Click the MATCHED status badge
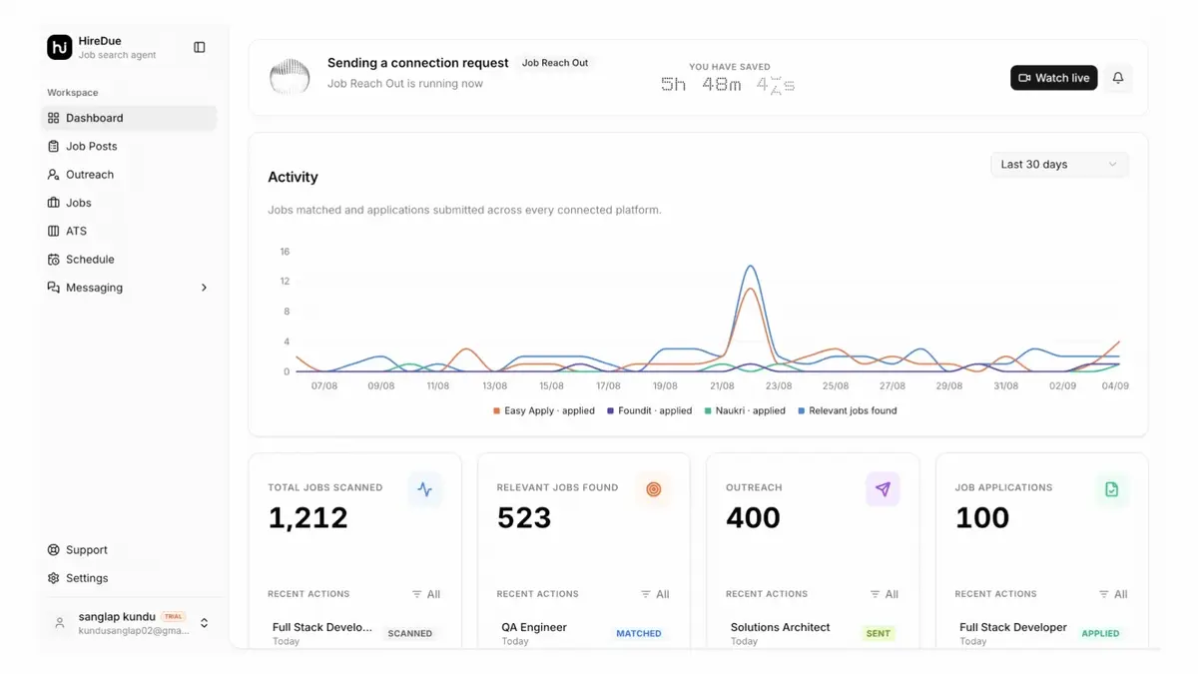 point(639,633)
